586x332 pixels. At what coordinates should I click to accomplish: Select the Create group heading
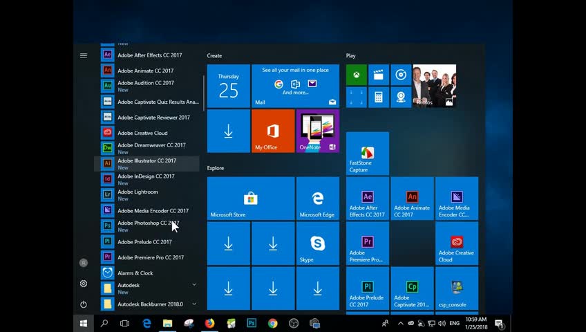click(214, 56)
